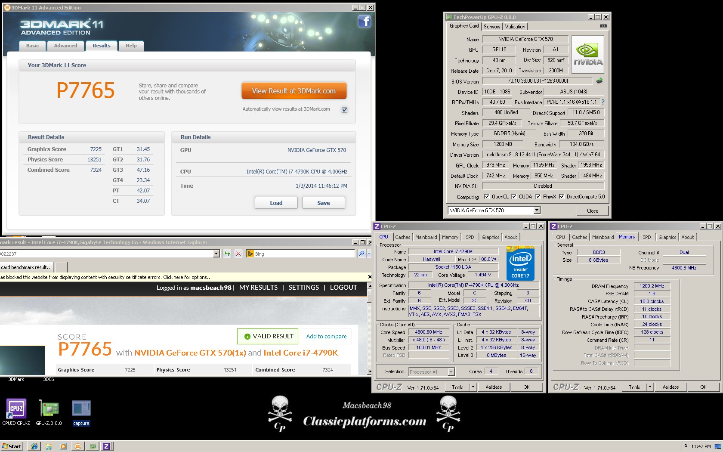Click the Intel Core i7 logo in CPU-Z
Screen dimensions: 723x452
(520, 263)
